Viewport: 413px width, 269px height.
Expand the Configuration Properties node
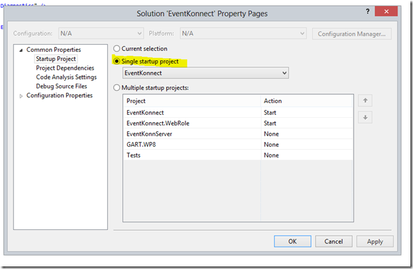click(21, 96)
